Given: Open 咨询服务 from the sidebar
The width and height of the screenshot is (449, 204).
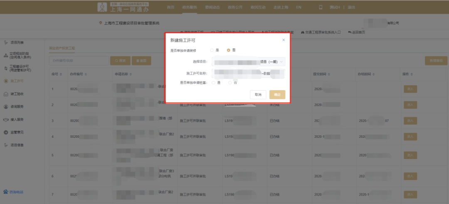Looking at the screenshot, I should pos(17,107).
